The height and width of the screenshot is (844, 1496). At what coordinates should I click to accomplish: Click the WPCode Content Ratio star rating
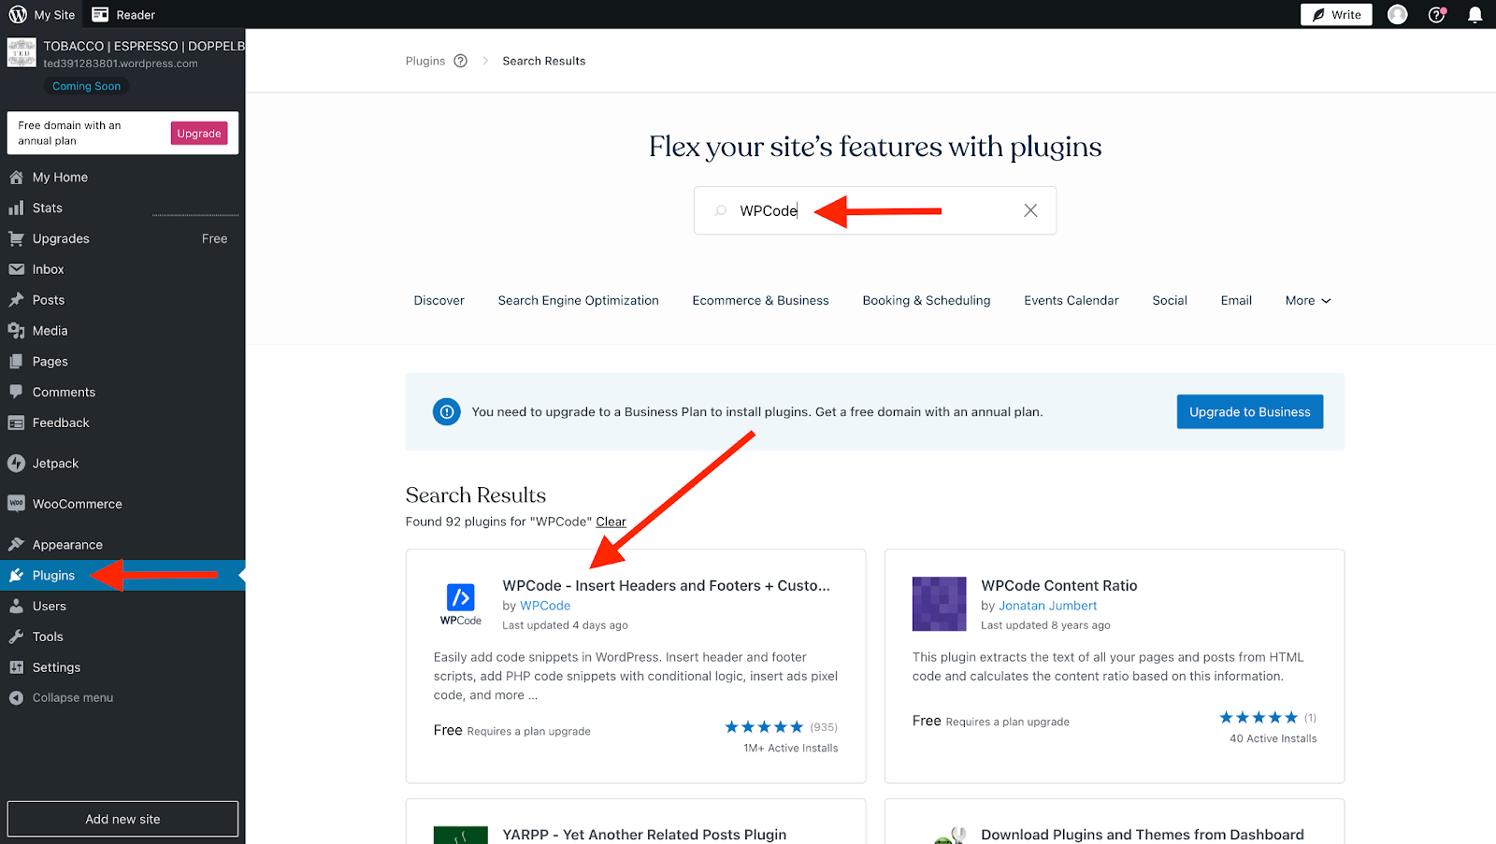[1259, 718]
